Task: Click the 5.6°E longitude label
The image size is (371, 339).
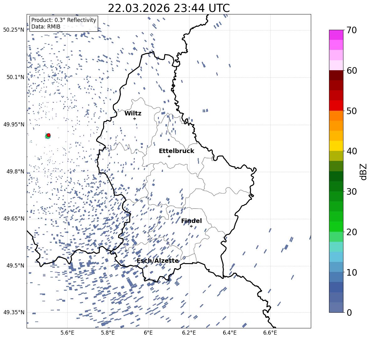Action: coord(67,333)
